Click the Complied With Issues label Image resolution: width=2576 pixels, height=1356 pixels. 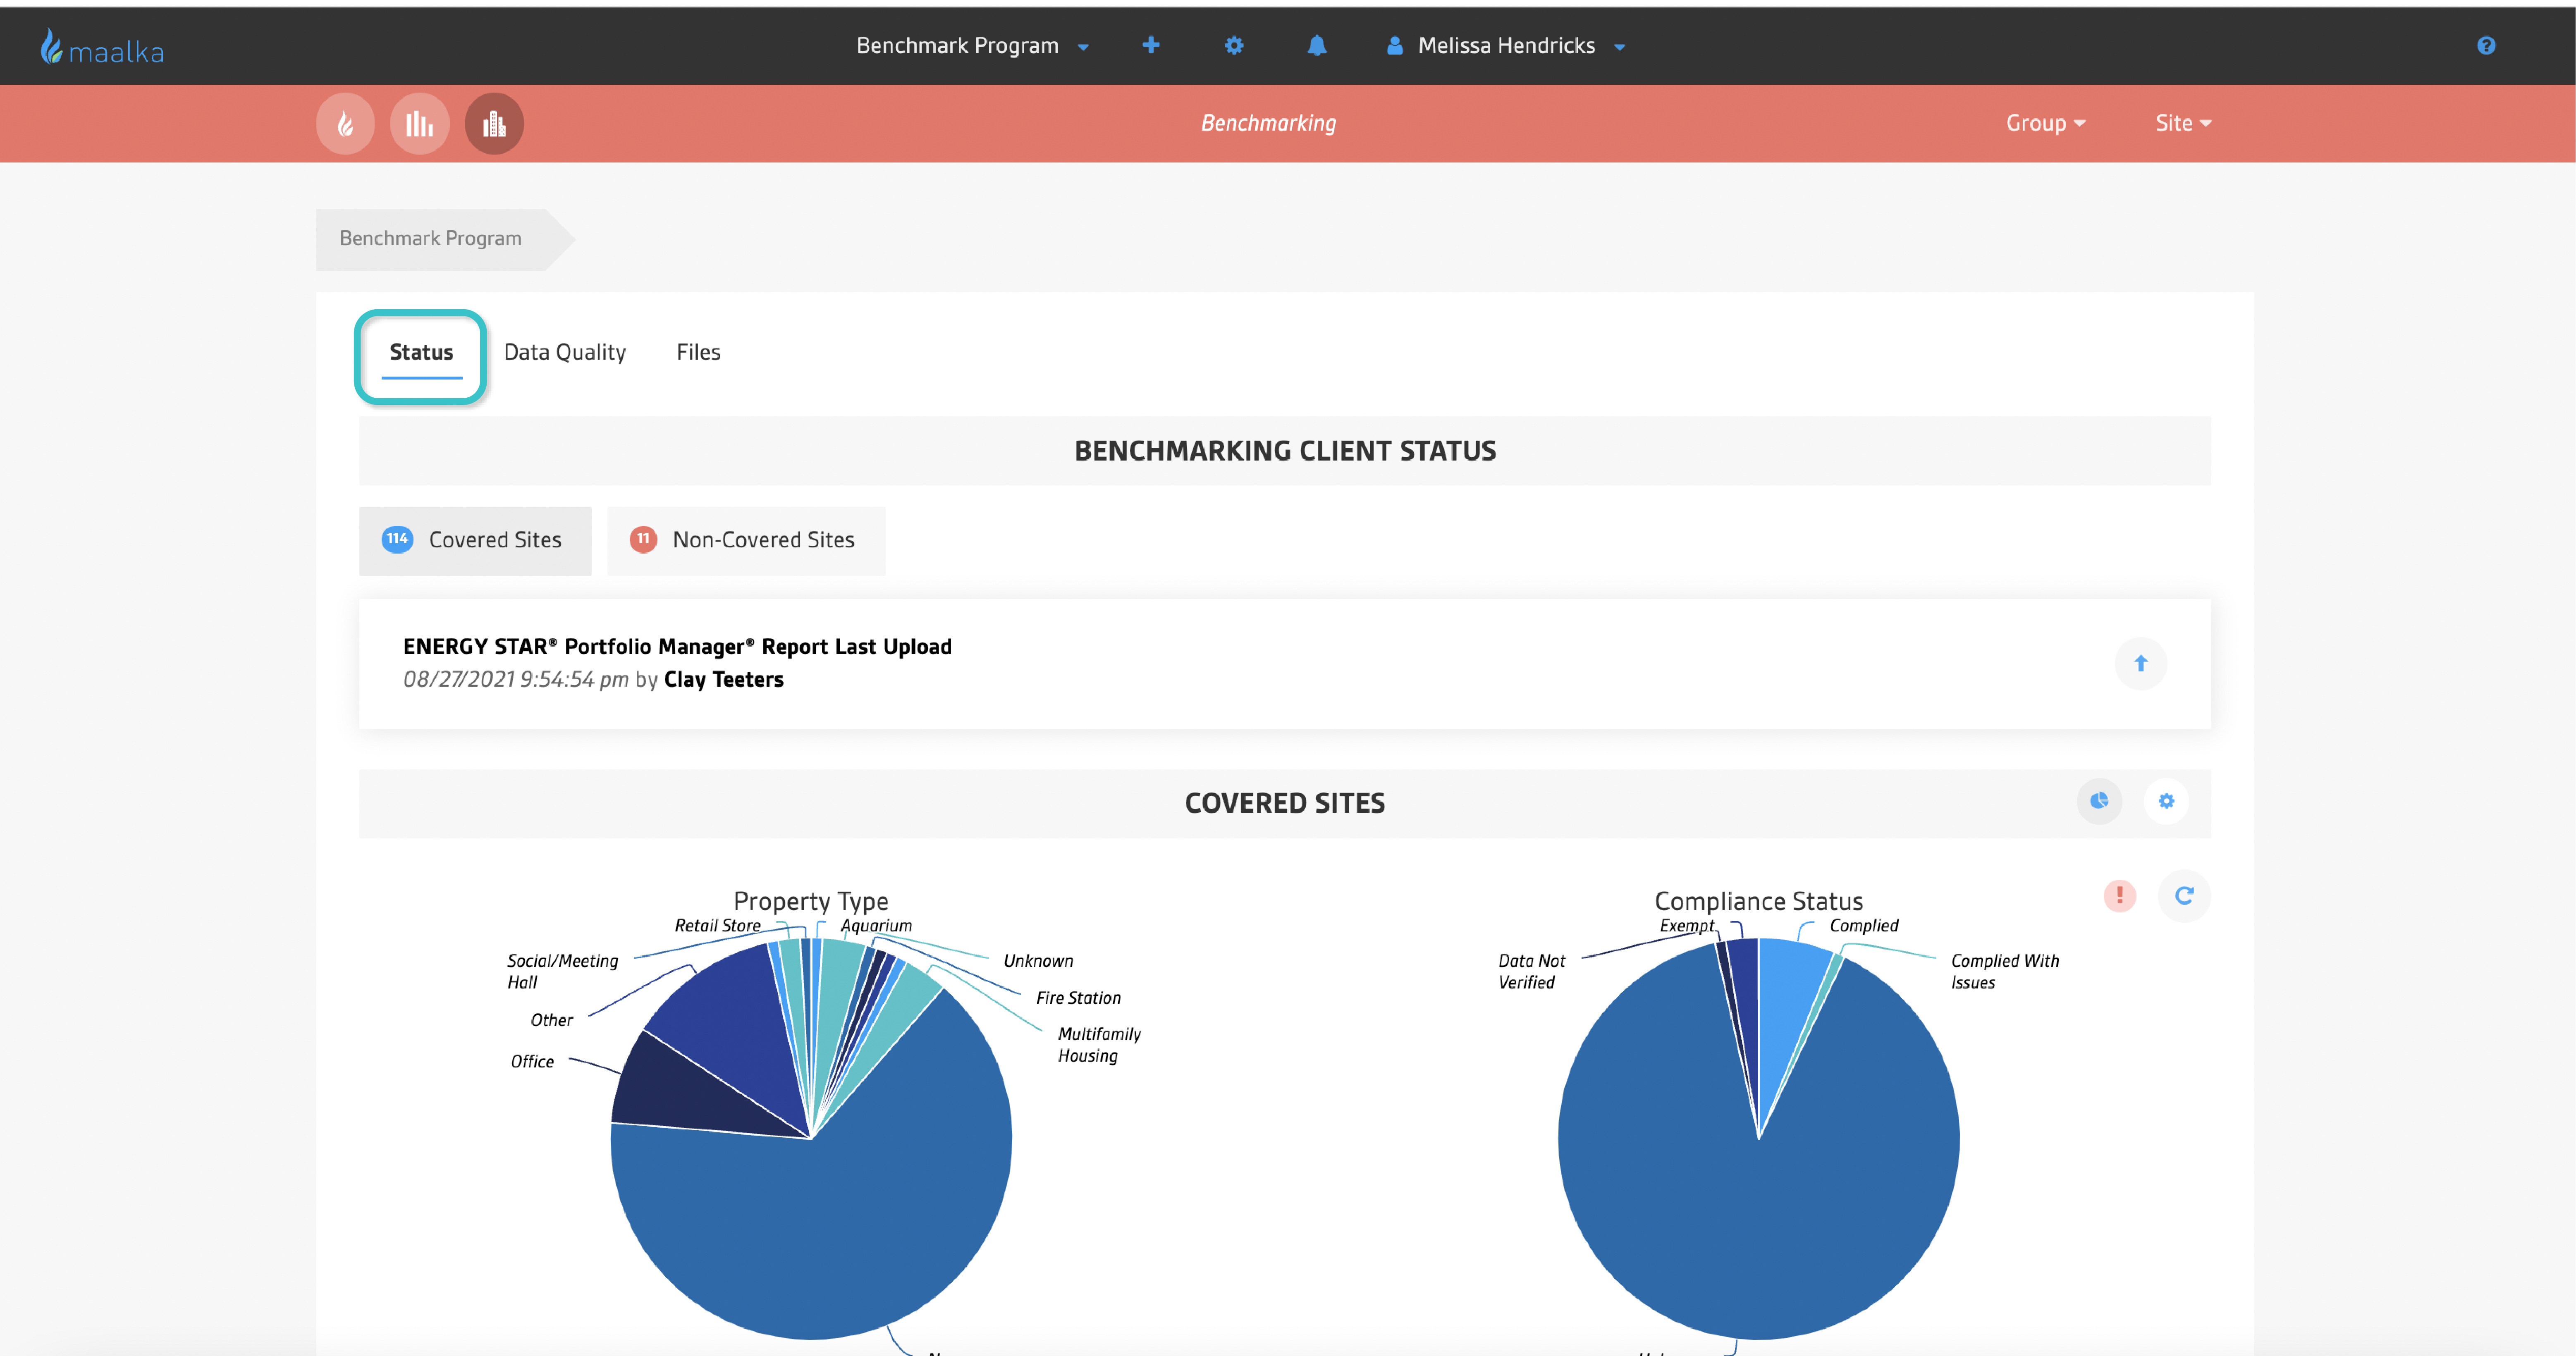point(2005,971)
